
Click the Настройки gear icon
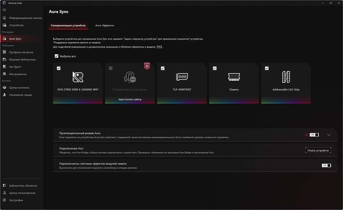4,200
